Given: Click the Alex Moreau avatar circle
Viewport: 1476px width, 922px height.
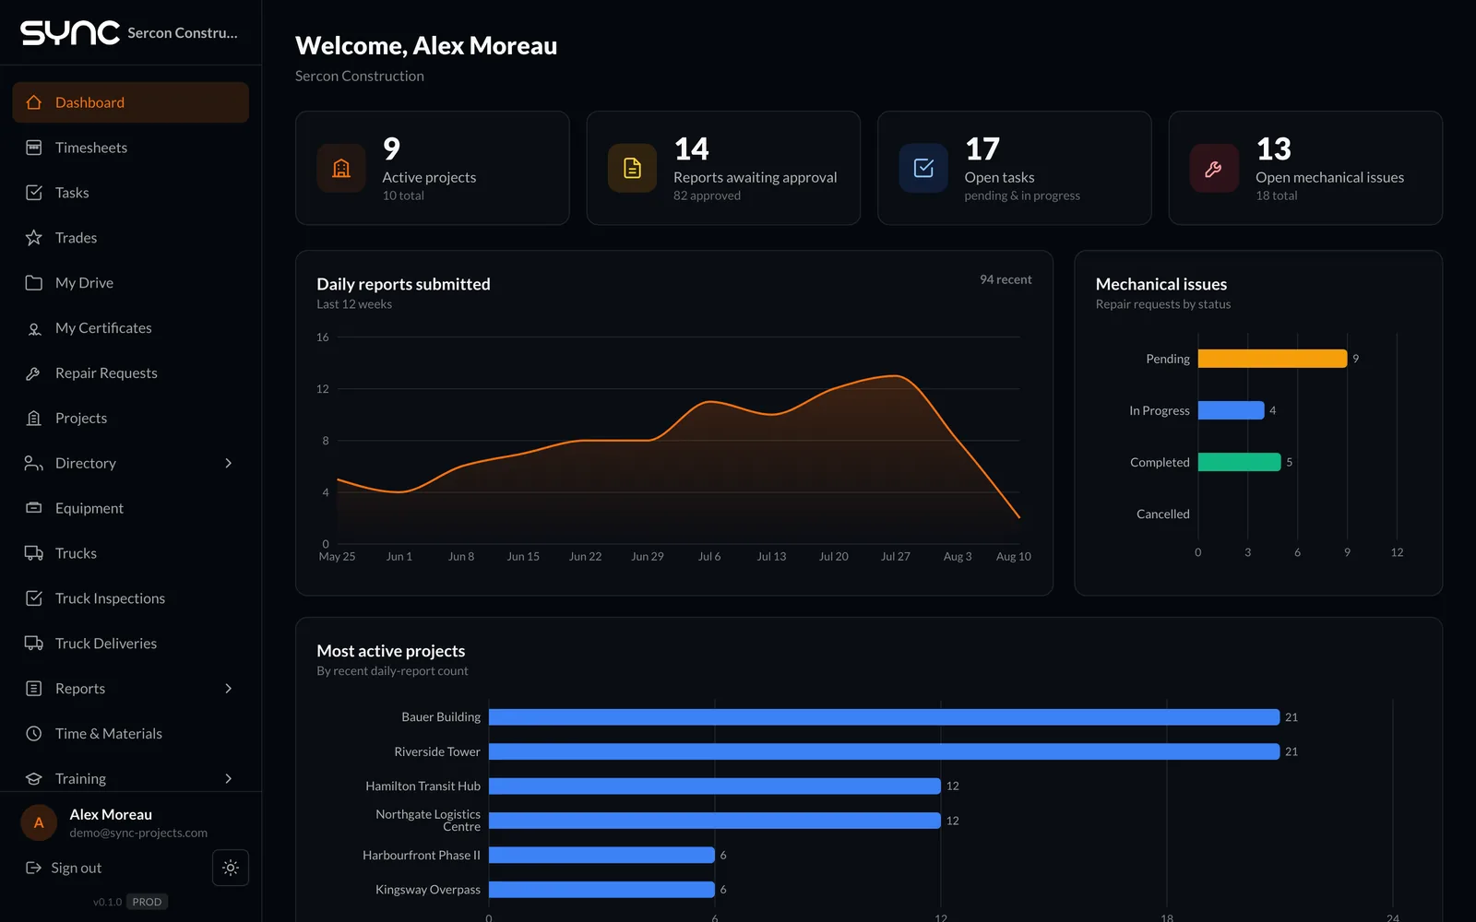Looking at the screenshot, I should (39, 822).
